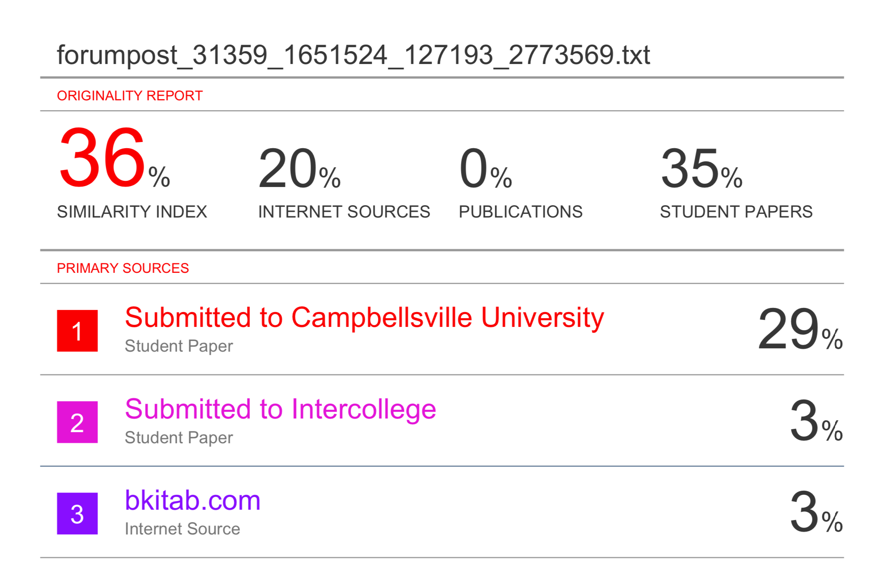Click the 35% student papers value

click(701, 169)
